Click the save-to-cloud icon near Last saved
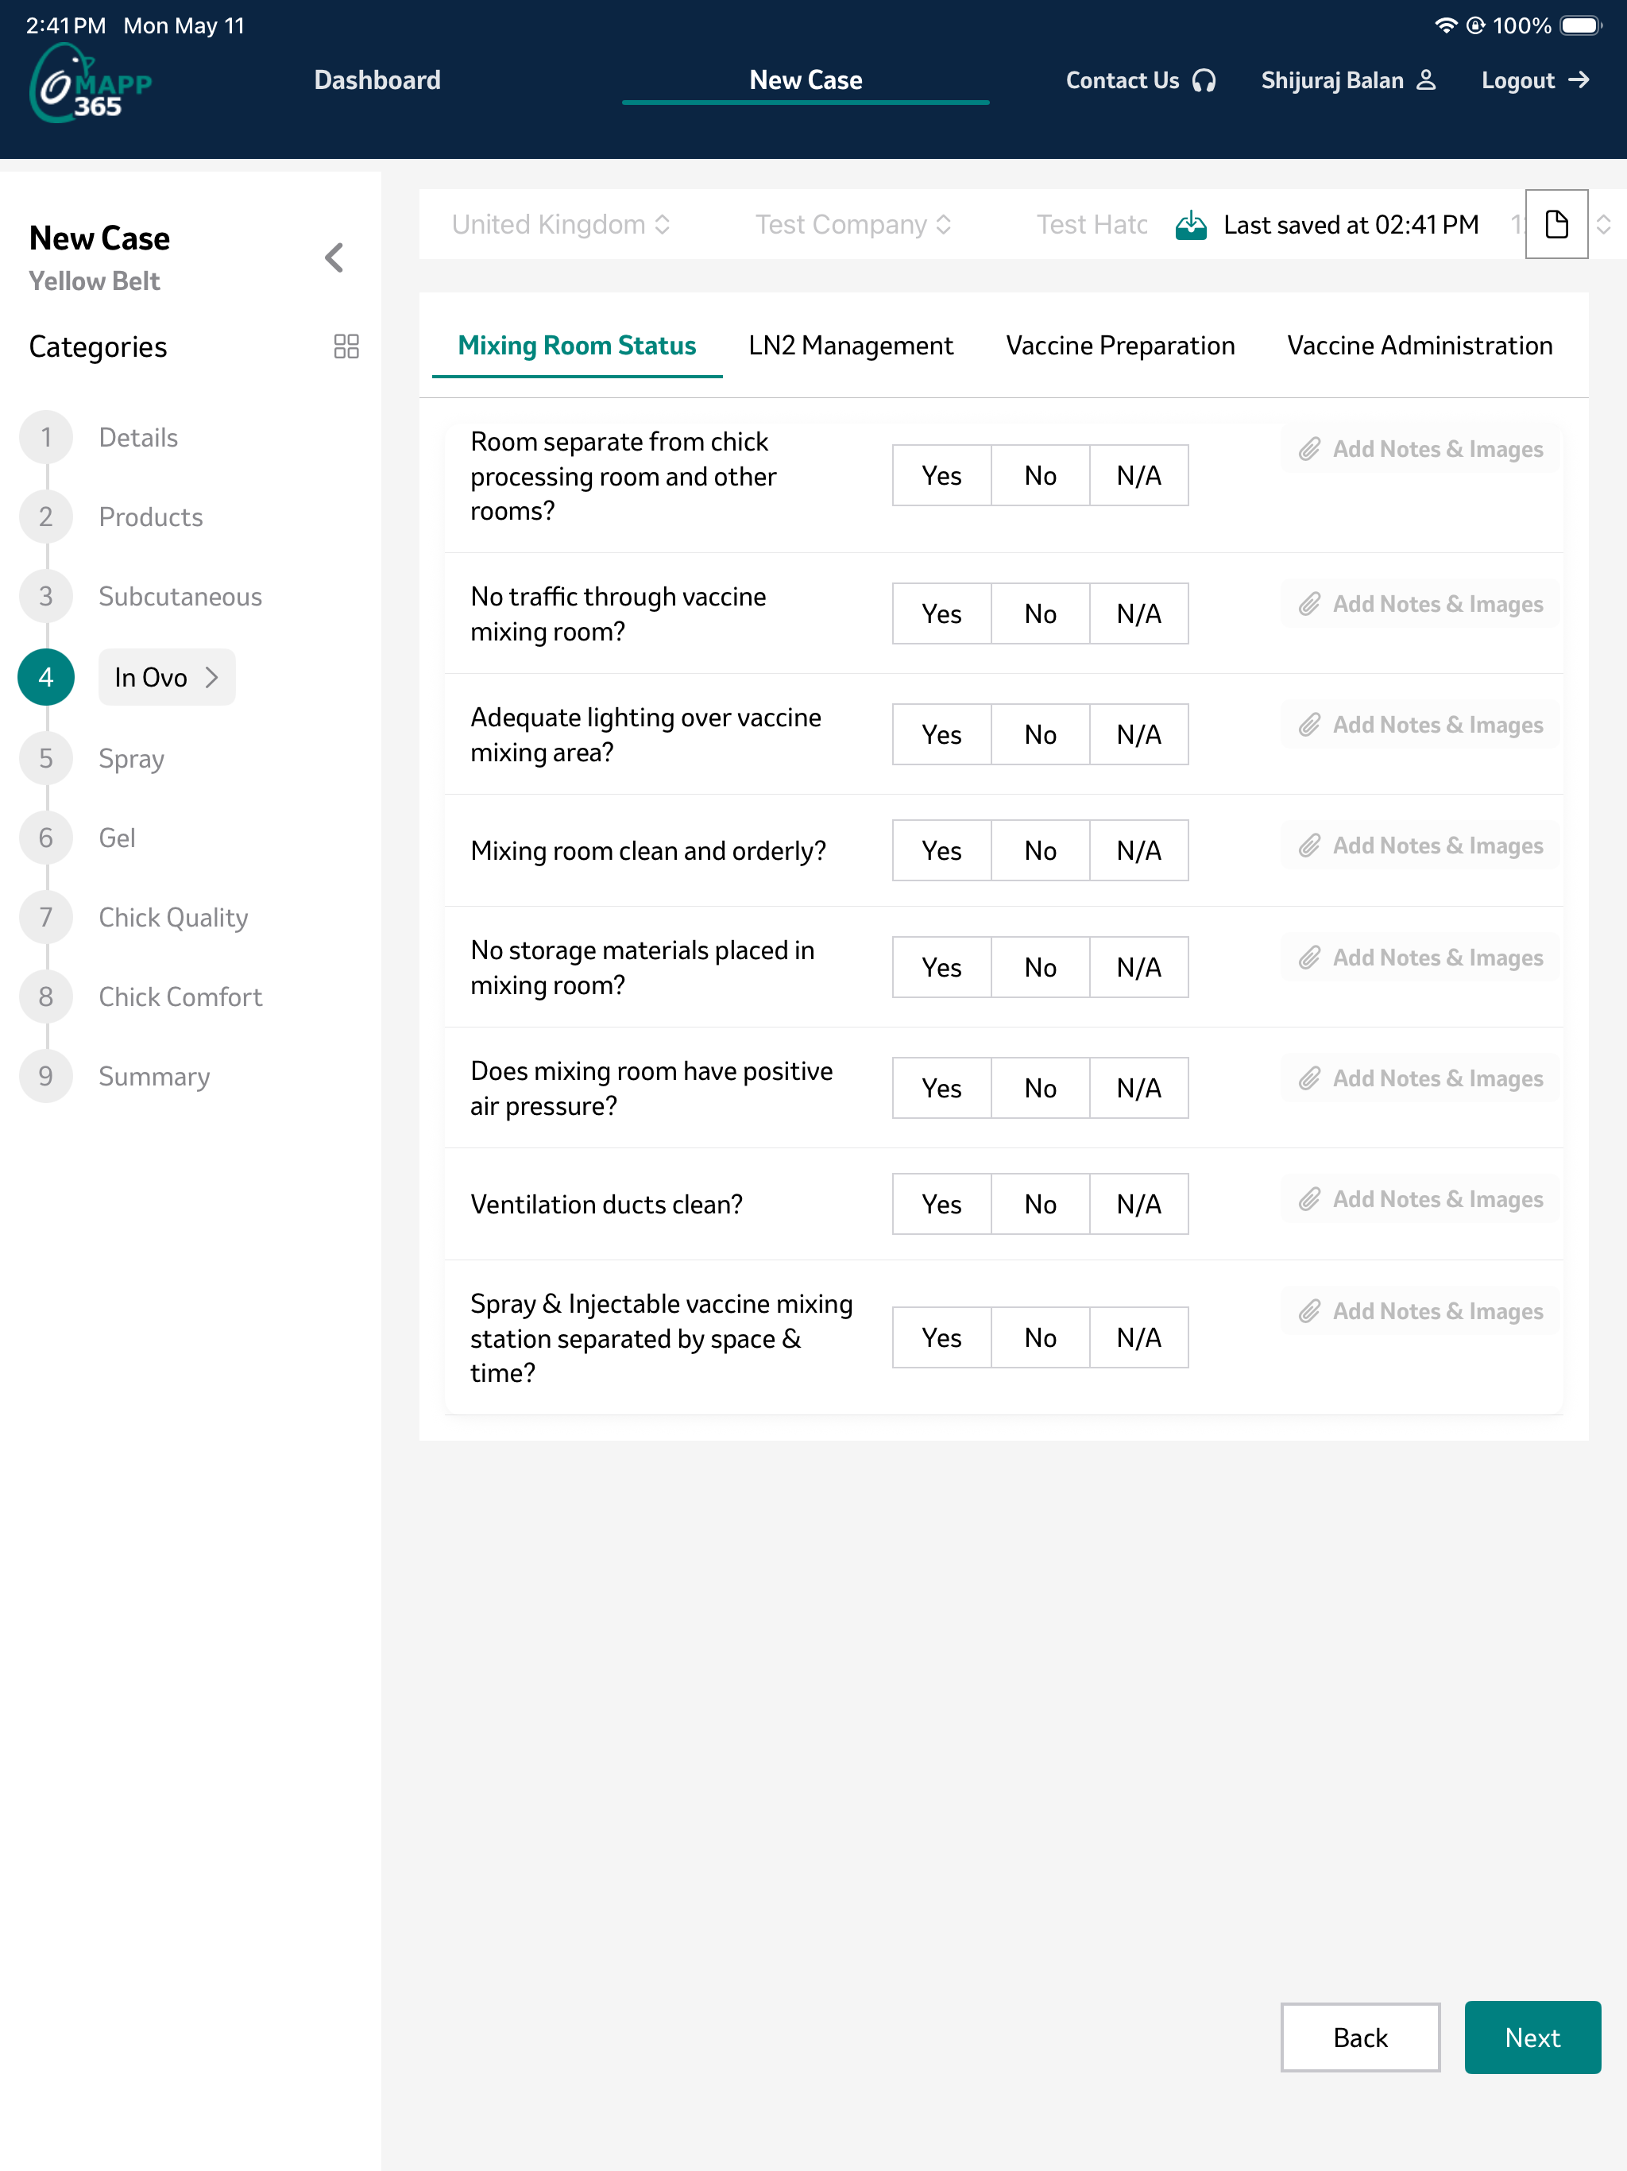 point(1190,225)
